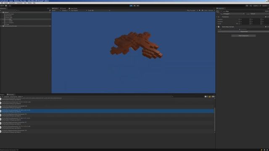Open the Gizmos dropdown arrow
The width and height of the screenshot is (269, 151).
(214, 10)
